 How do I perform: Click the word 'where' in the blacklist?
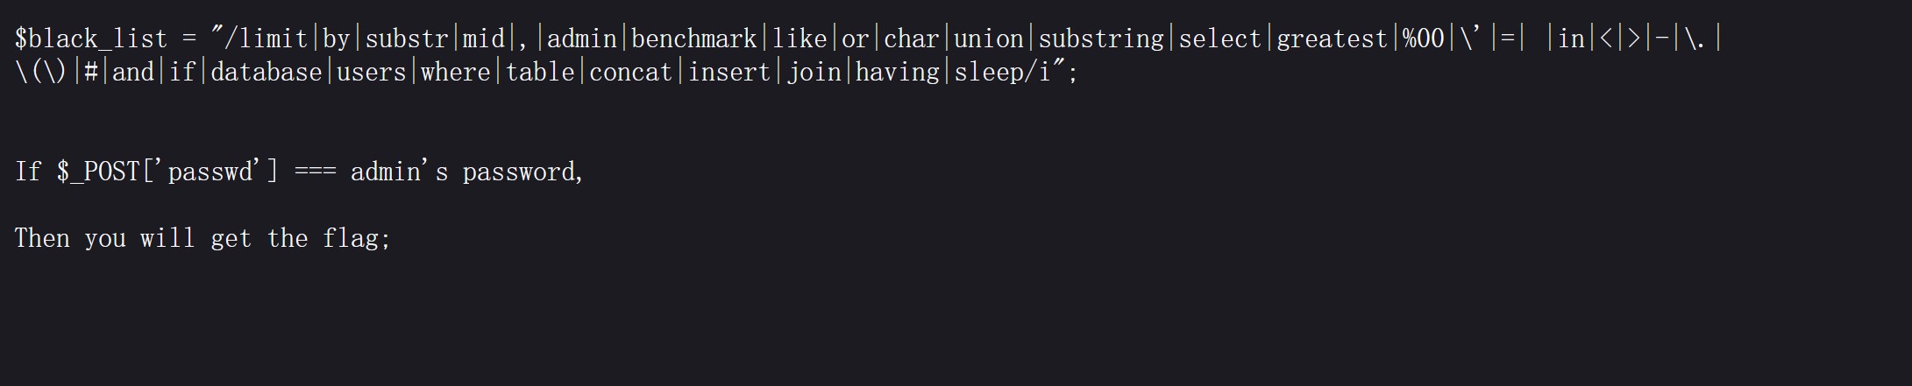[x=456, y=72]
